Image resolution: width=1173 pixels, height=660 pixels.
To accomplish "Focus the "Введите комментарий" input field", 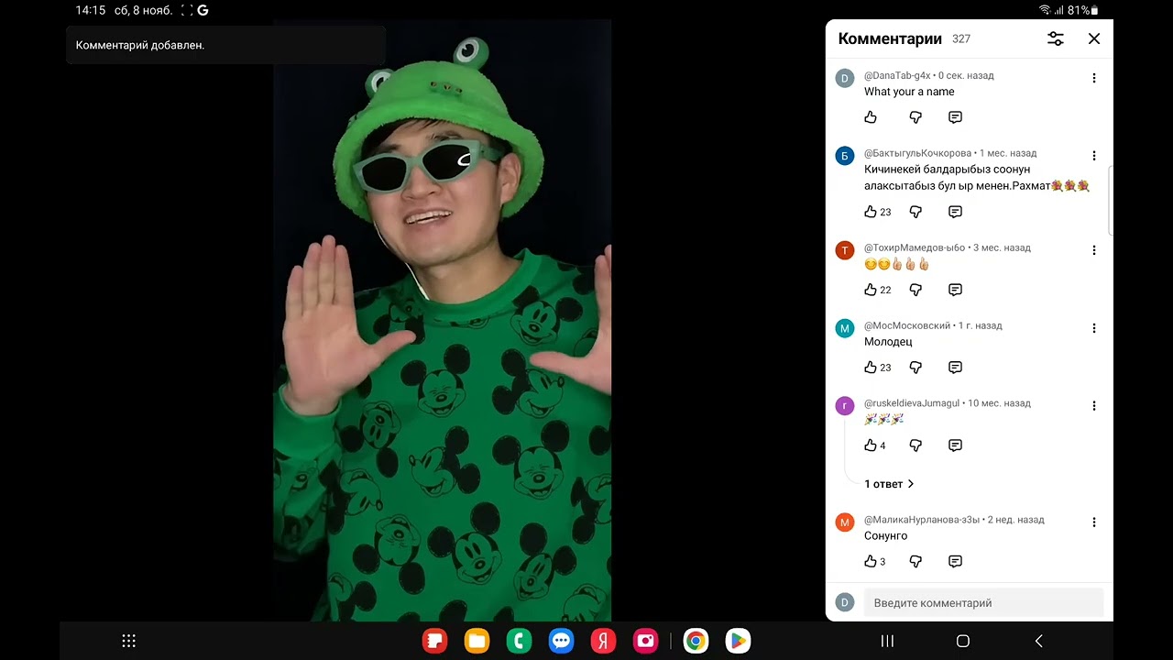I will 983,603.
